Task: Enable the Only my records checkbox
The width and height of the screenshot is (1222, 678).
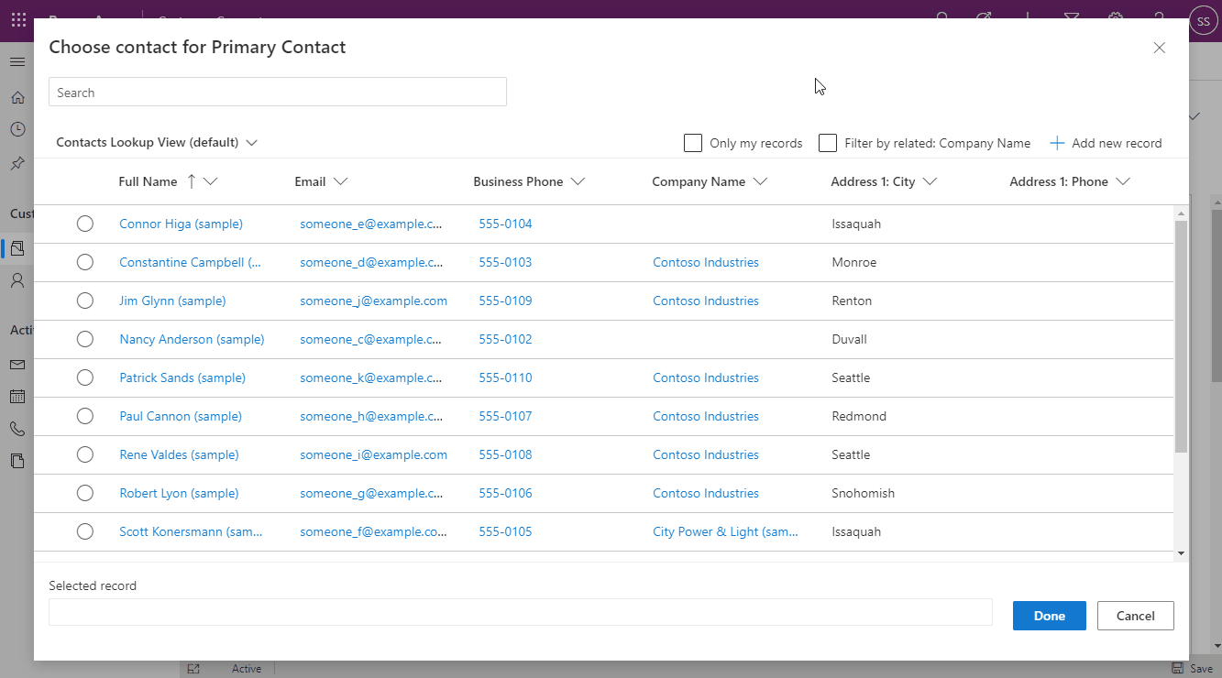Action: click(x=693, y=143)
